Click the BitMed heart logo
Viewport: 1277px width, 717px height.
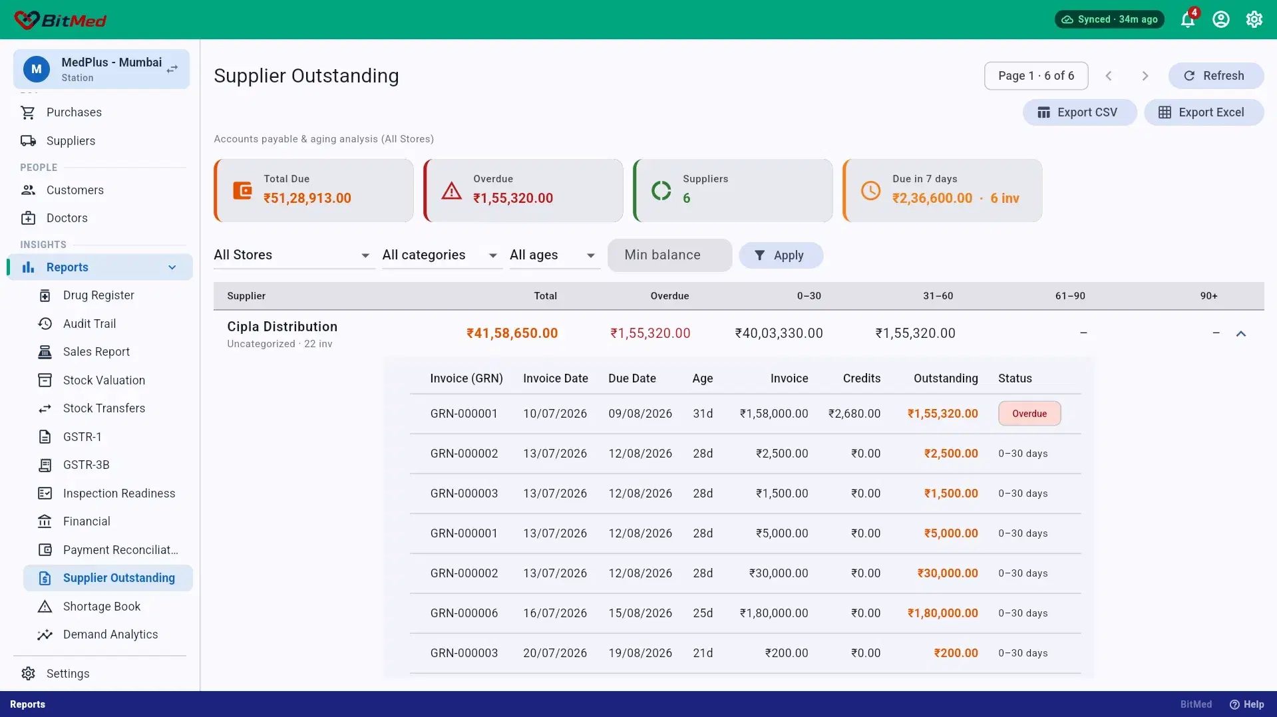click(x=27, y=20)
